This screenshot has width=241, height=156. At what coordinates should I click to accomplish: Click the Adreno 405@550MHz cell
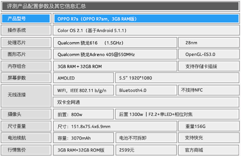[115, 54]
